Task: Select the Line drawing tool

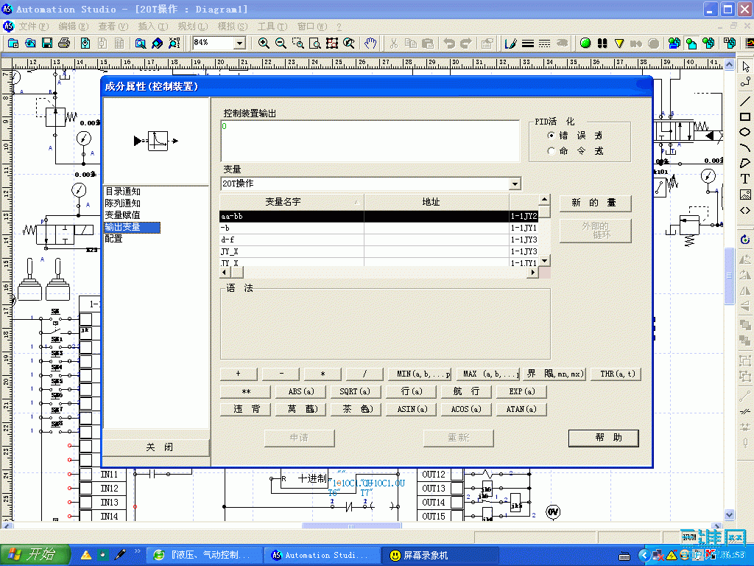Action: (x=745, y=101)
